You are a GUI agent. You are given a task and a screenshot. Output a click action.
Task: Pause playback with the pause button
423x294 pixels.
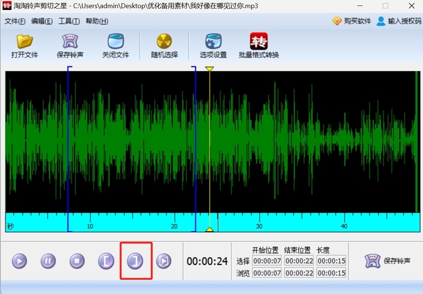pos(48,261)
